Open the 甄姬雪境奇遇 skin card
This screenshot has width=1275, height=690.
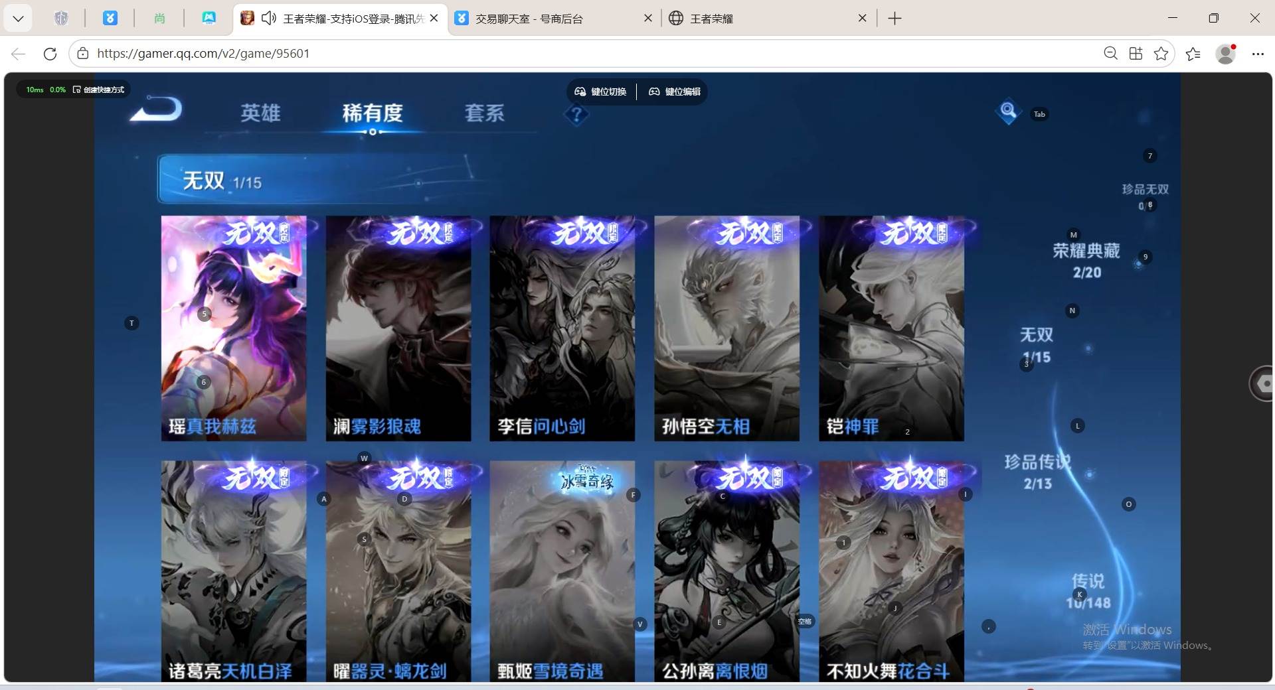click(x=562, y=571)
